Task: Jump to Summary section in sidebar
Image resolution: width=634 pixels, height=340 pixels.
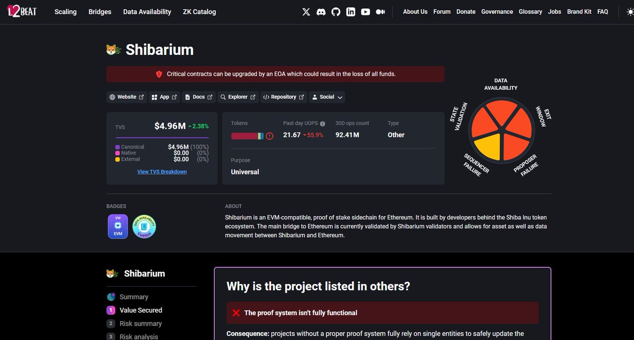Action: (134, 297)
